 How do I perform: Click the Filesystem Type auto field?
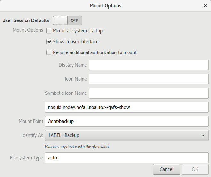pyautogui.click(x=127, y=158)
